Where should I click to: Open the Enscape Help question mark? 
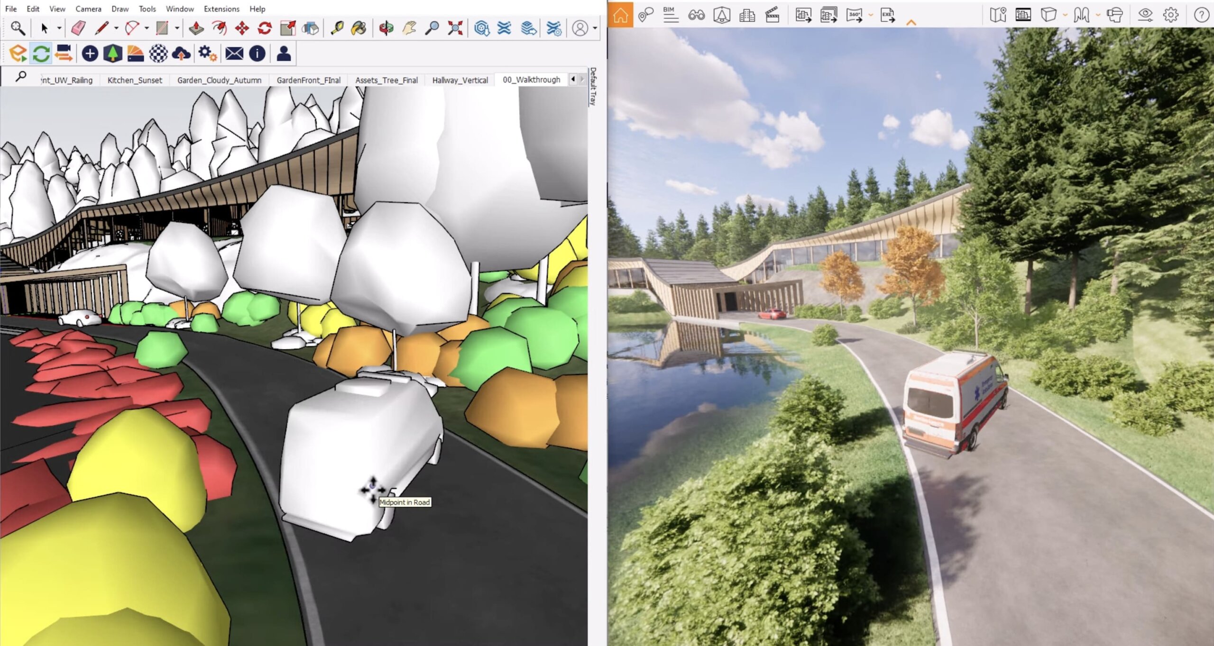(x=1201, y=15)
